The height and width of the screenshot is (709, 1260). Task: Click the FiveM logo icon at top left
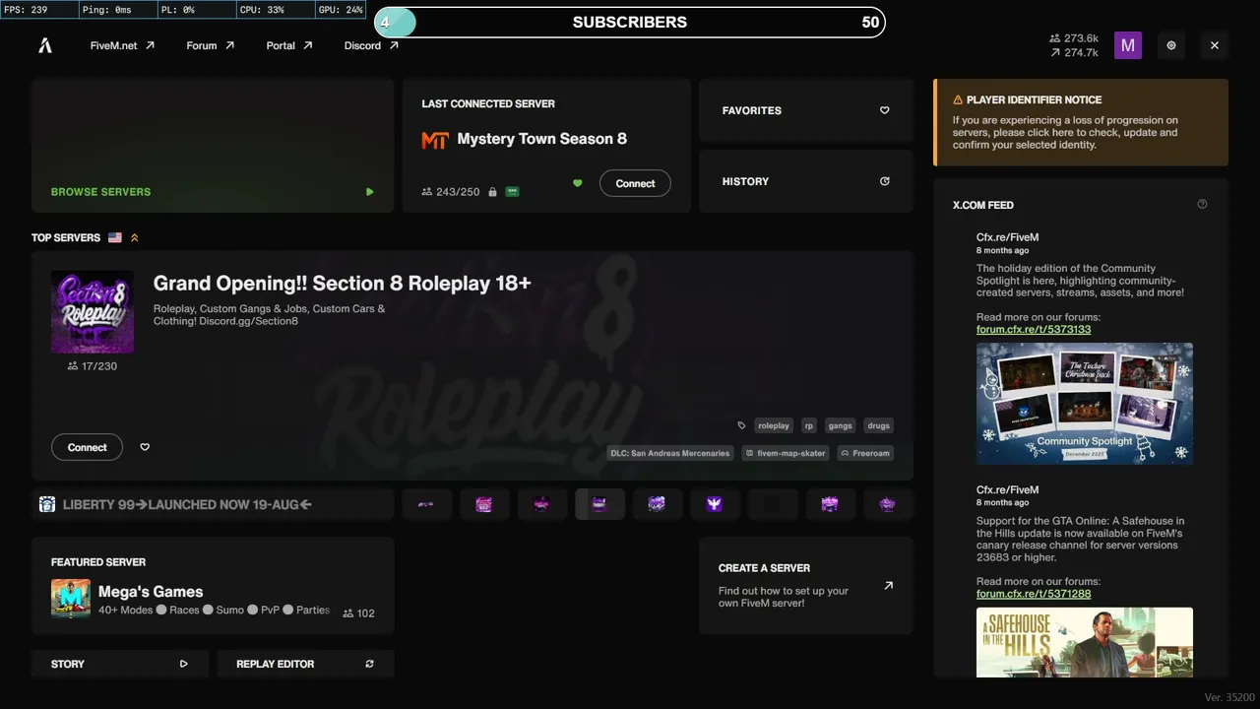coord(45,45)
